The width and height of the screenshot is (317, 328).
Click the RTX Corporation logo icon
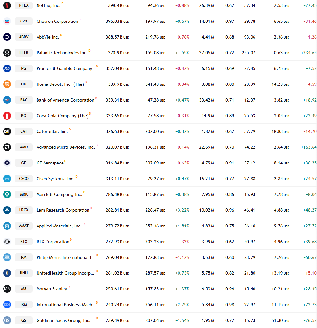click(7, 242)
